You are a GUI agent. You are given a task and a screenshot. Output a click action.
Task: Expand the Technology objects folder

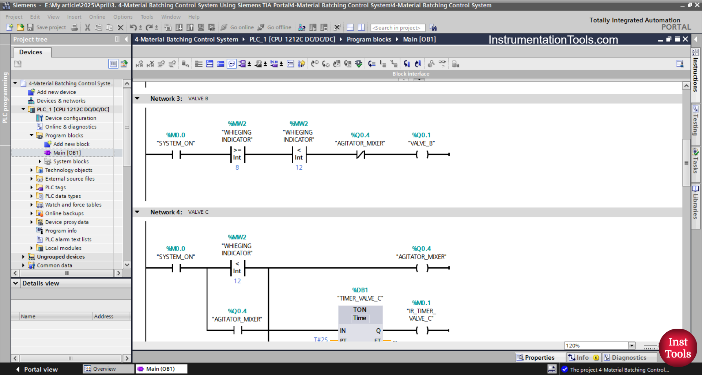point(32,170)
